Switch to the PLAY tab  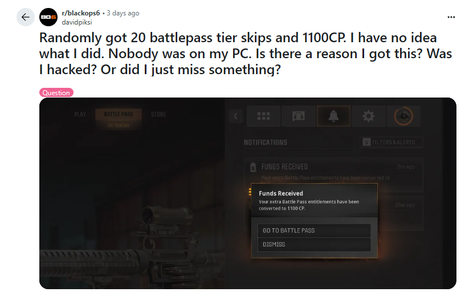(x=80, y=114)
